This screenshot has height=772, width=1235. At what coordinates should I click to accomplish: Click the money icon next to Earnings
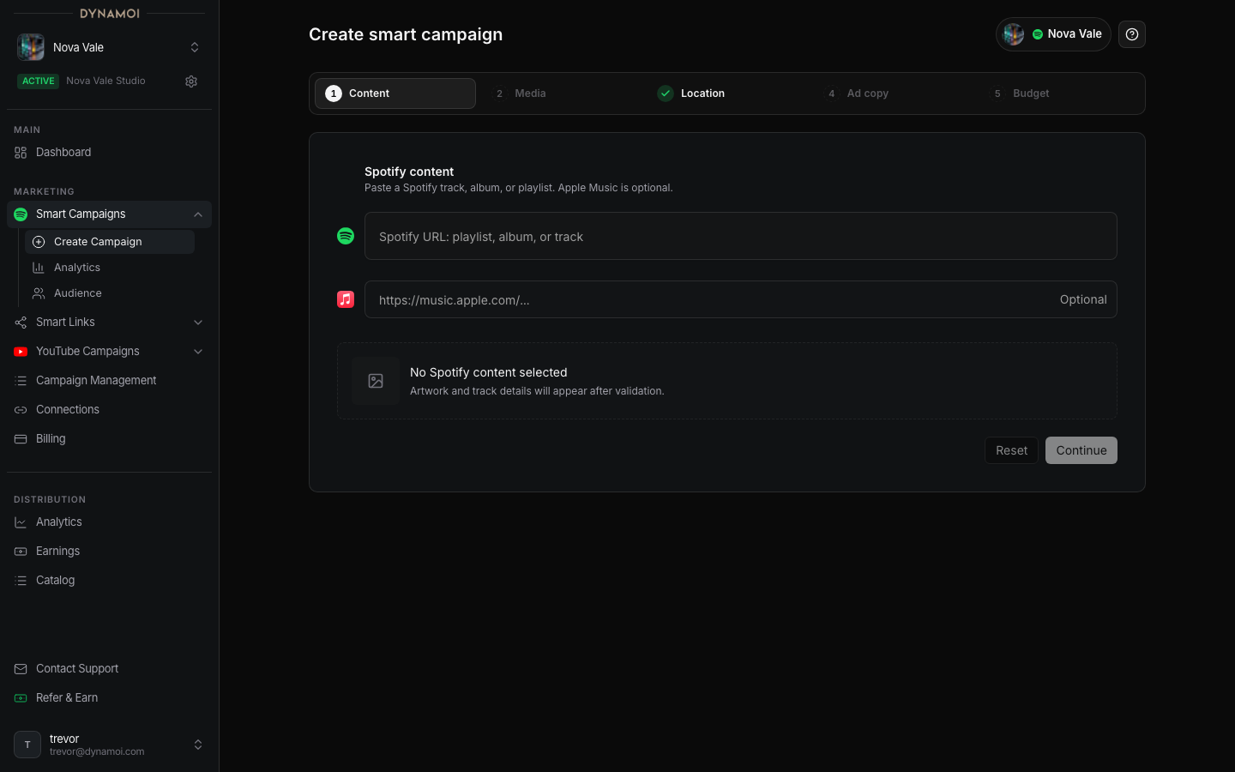click(x=21, y=552)
